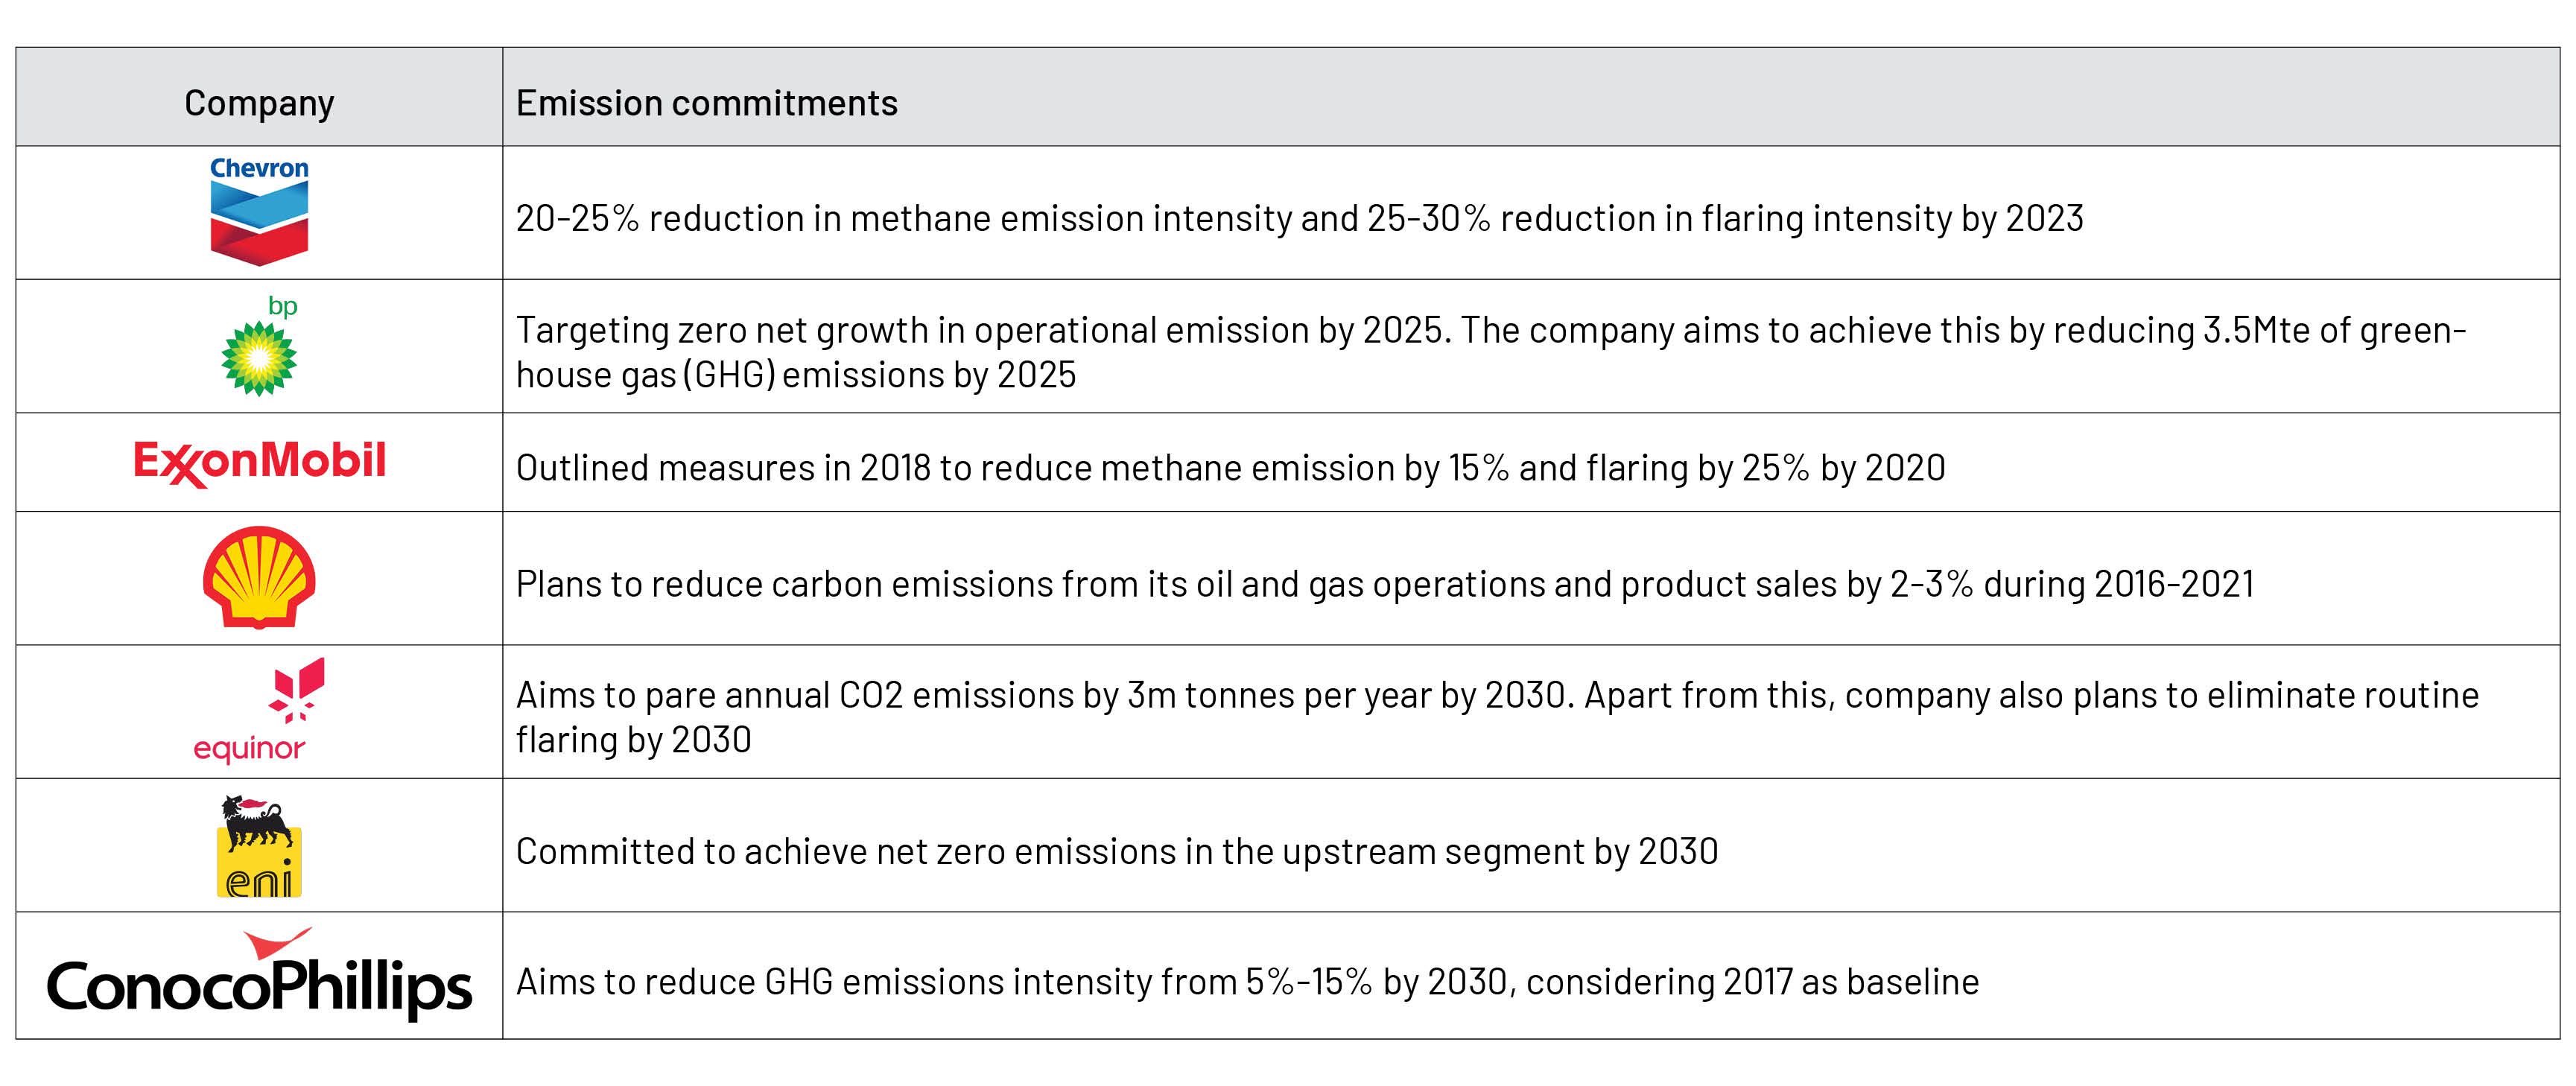
Task: Click the ConocoPhillips logo
Action: pos(259,974)
